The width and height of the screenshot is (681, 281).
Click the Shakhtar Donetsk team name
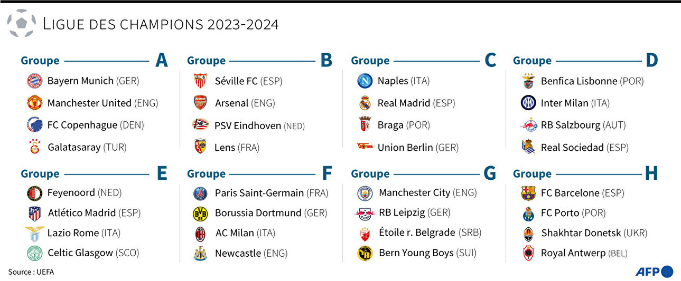(x=581, y=233)
